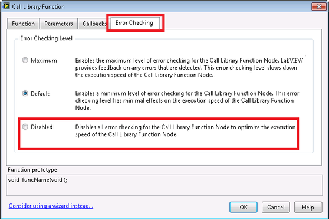The width and height of the screenshot is (329, 220).
Task: Click inside the Function prototype text box
Action: 164,185
